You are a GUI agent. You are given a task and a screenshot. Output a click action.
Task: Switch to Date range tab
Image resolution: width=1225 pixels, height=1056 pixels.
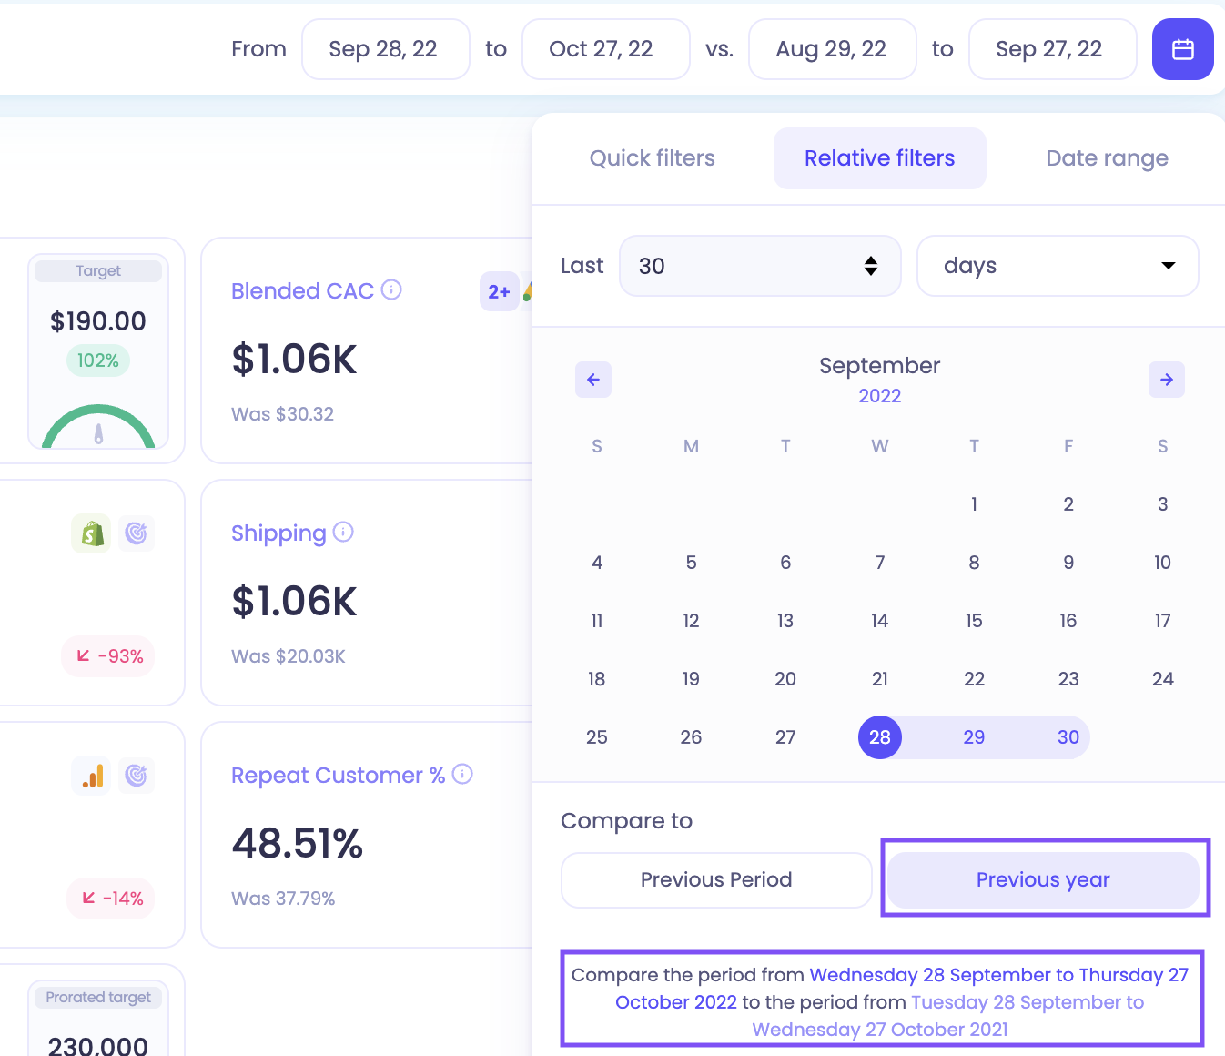pos(1107,158)
